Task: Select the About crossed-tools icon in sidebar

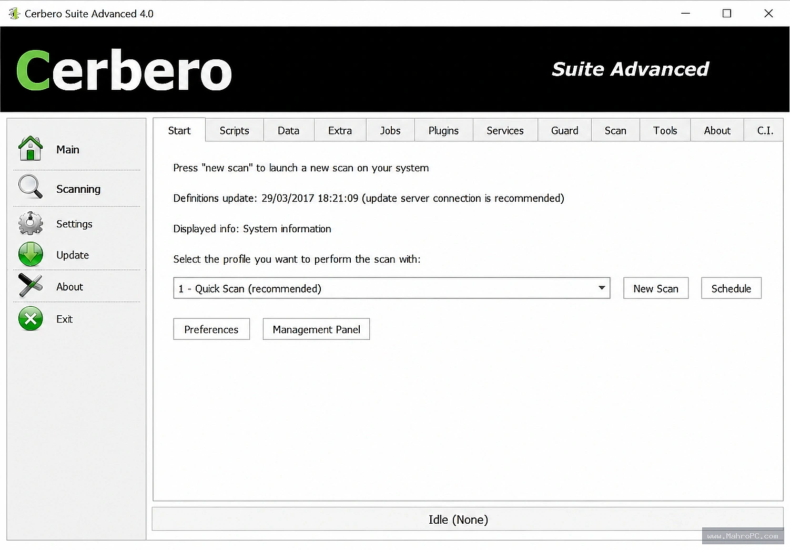Action: (x=31, y=286)
